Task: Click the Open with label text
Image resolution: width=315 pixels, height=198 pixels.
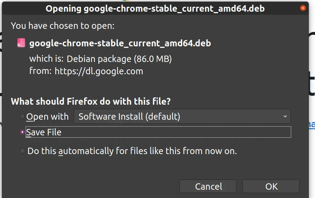Action: tap(47, 117)
